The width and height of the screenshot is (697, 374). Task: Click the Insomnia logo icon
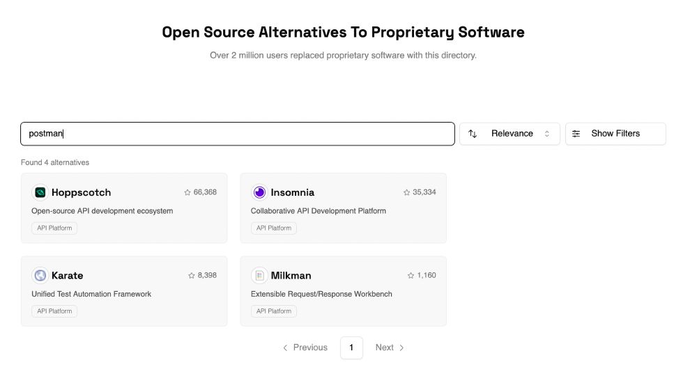(259, 192)
